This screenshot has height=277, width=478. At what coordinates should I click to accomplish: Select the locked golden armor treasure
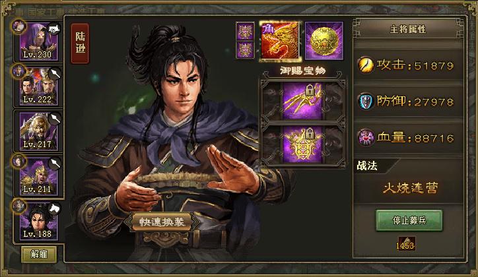[x=303, y=145]
